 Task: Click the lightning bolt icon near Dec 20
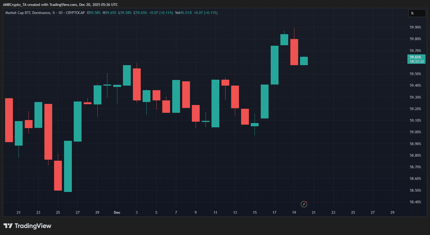tap(304, 204)
